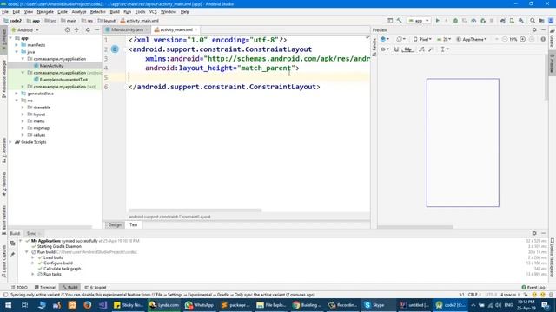Click magic wand infer constraints icon
This screenshot has width=556, height=312.
[431, 49]
